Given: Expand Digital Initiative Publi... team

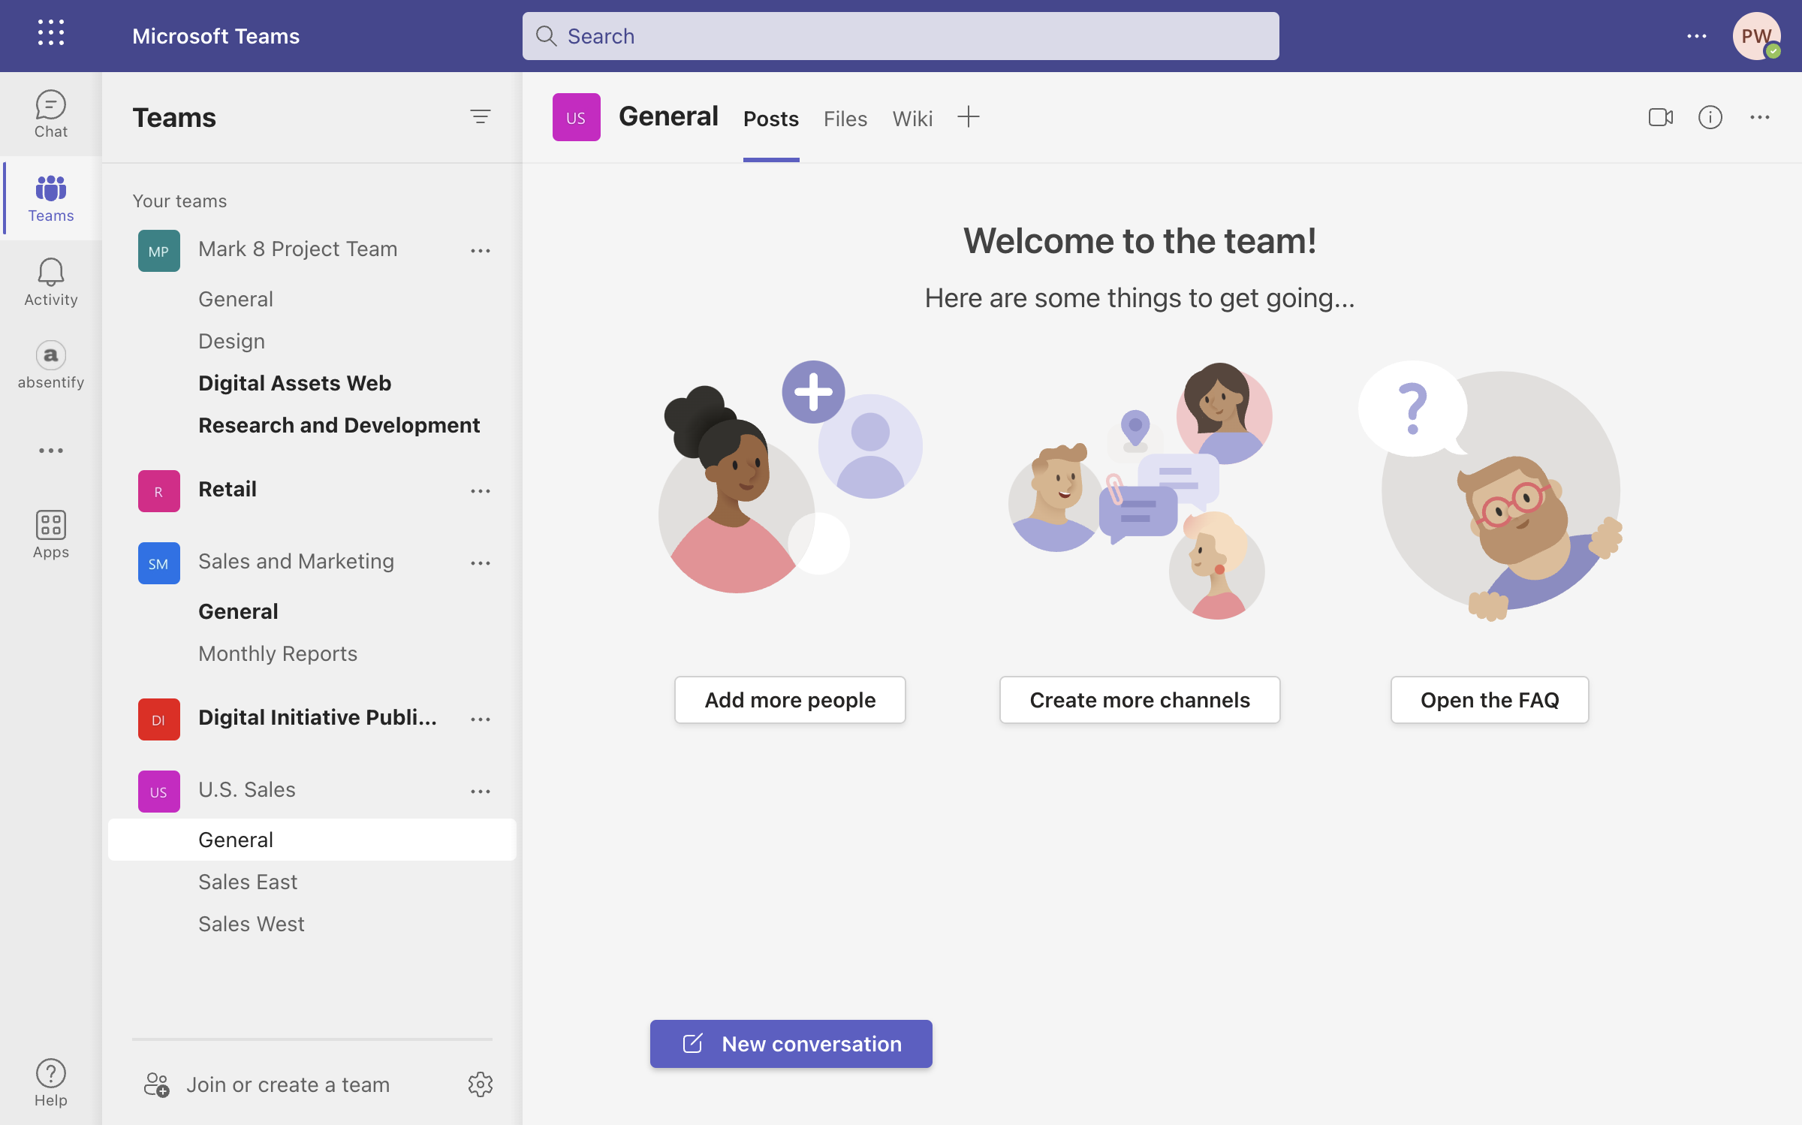Looking at the screenshot, I should pyautogui.click(x=317, y=718).
